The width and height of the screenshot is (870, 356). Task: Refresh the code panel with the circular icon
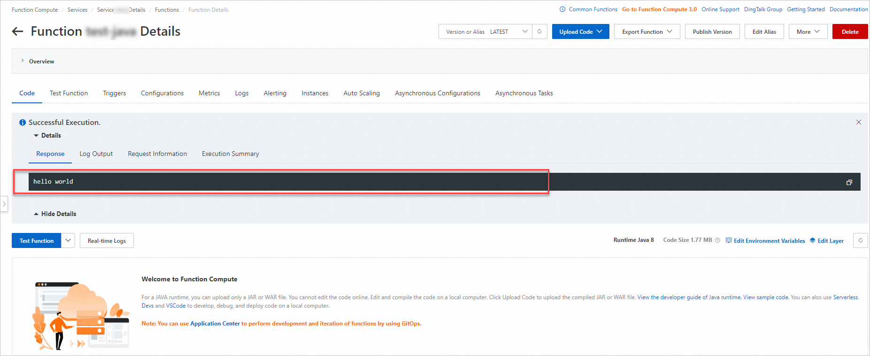[861, 240]
